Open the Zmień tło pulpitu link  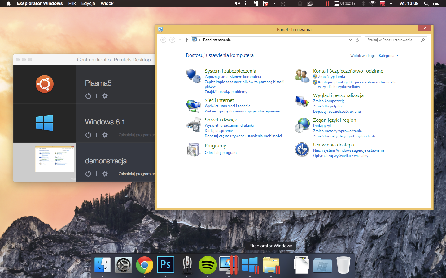coord(327,106)
